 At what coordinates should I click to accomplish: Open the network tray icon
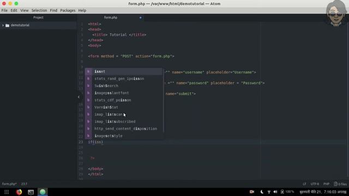(x=269, y=192)
